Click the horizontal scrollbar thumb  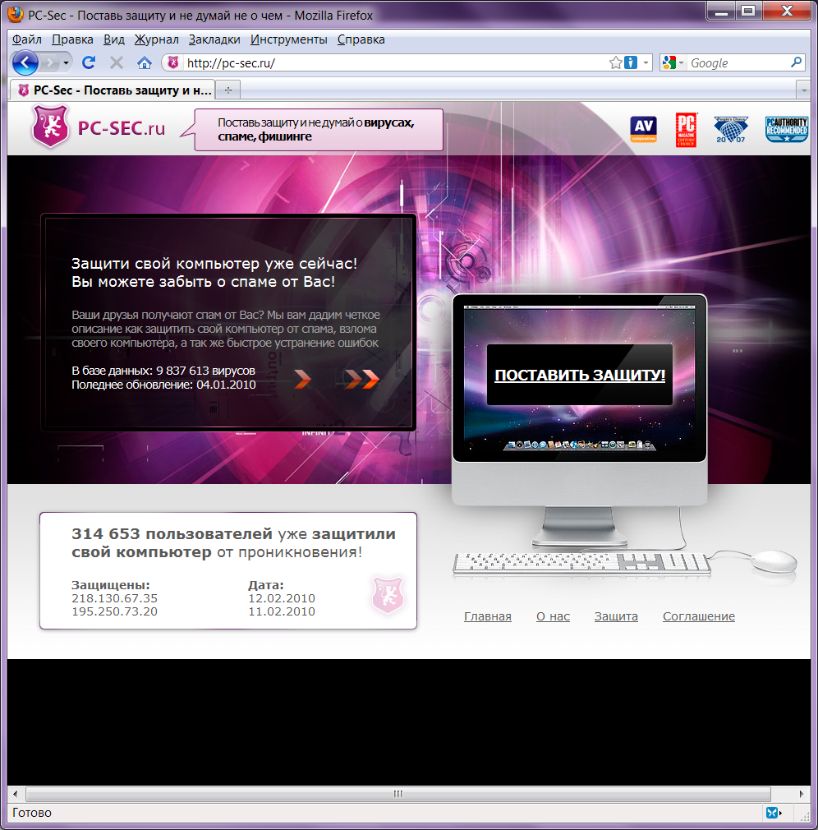398,794
